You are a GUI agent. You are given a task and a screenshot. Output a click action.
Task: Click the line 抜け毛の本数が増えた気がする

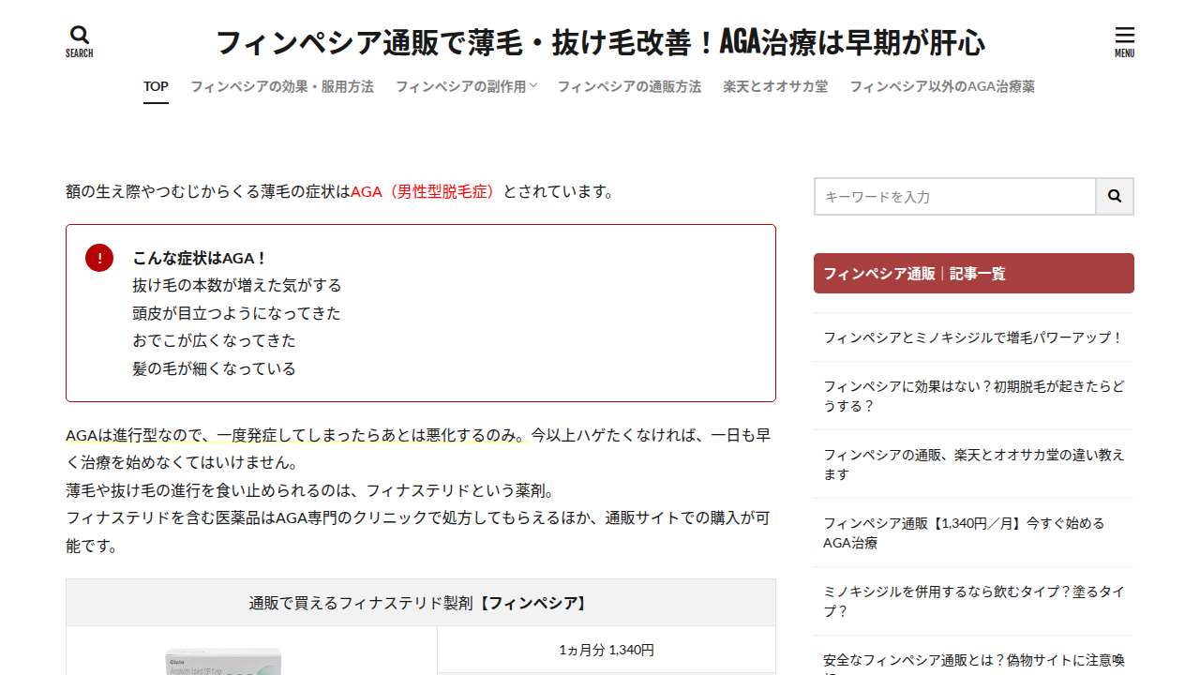(237, 285)
